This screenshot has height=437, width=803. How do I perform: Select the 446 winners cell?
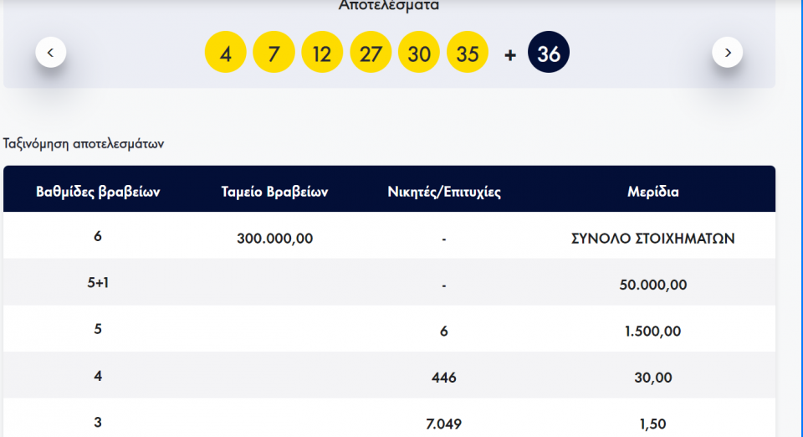pos(444,378)
